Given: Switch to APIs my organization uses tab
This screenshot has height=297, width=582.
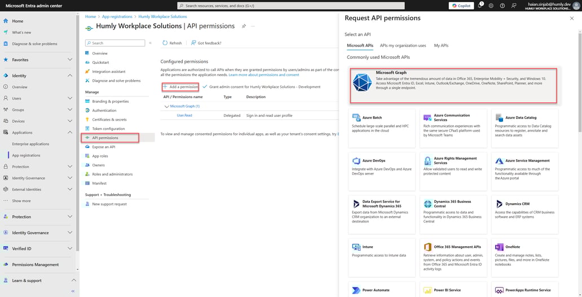Looking at the screenshot, I should (403, 45).
